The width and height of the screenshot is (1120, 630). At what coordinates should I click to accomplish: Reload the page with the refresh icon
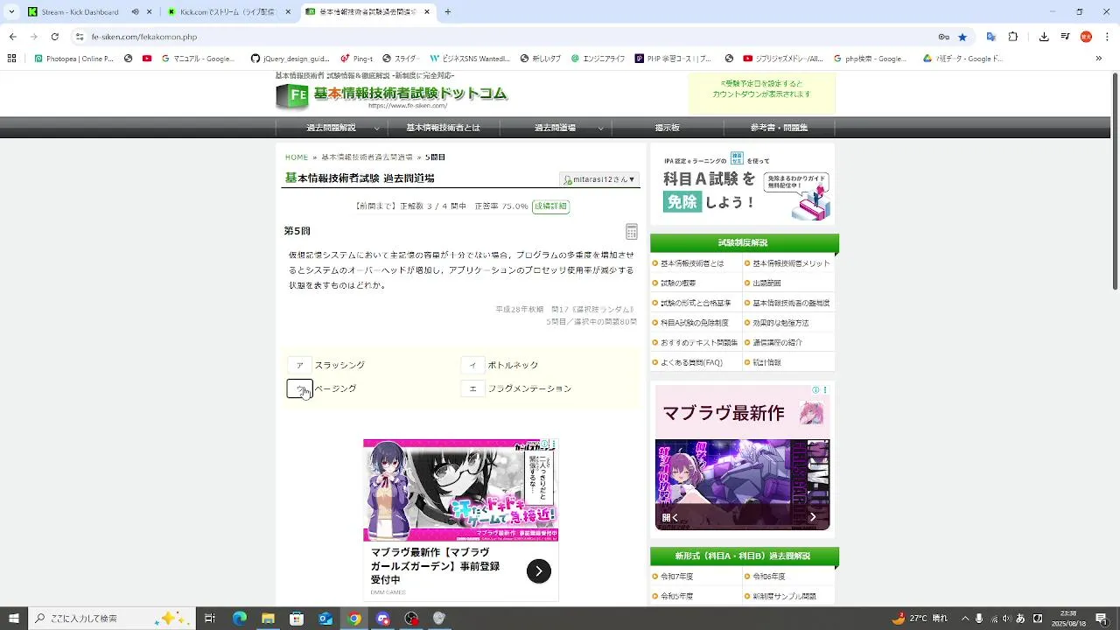tap(54, 37)
